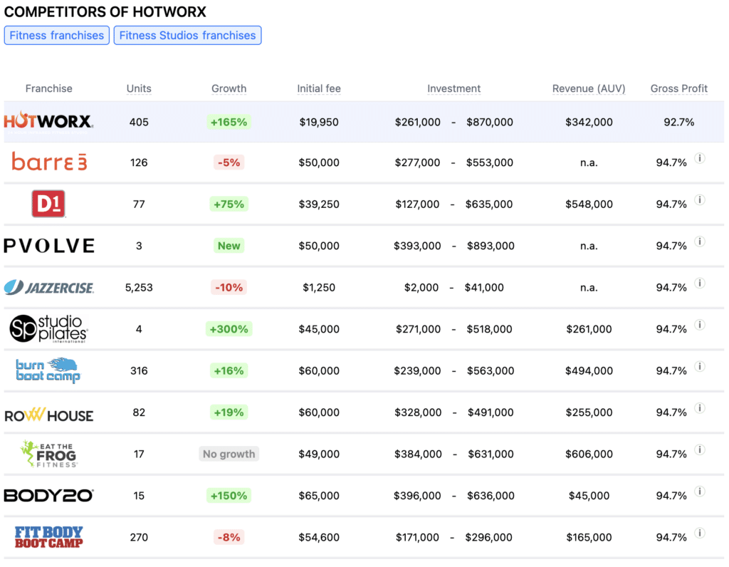Open the BODY20 franchise logo
This screenshot has width=729, height=567.
point(49,495)
